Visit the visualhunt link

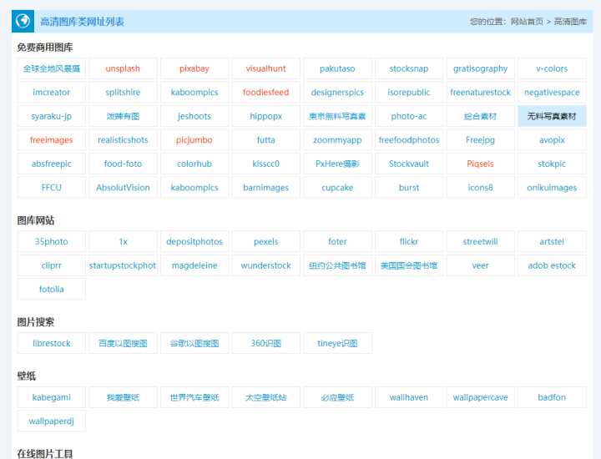(x=265, y=68)
